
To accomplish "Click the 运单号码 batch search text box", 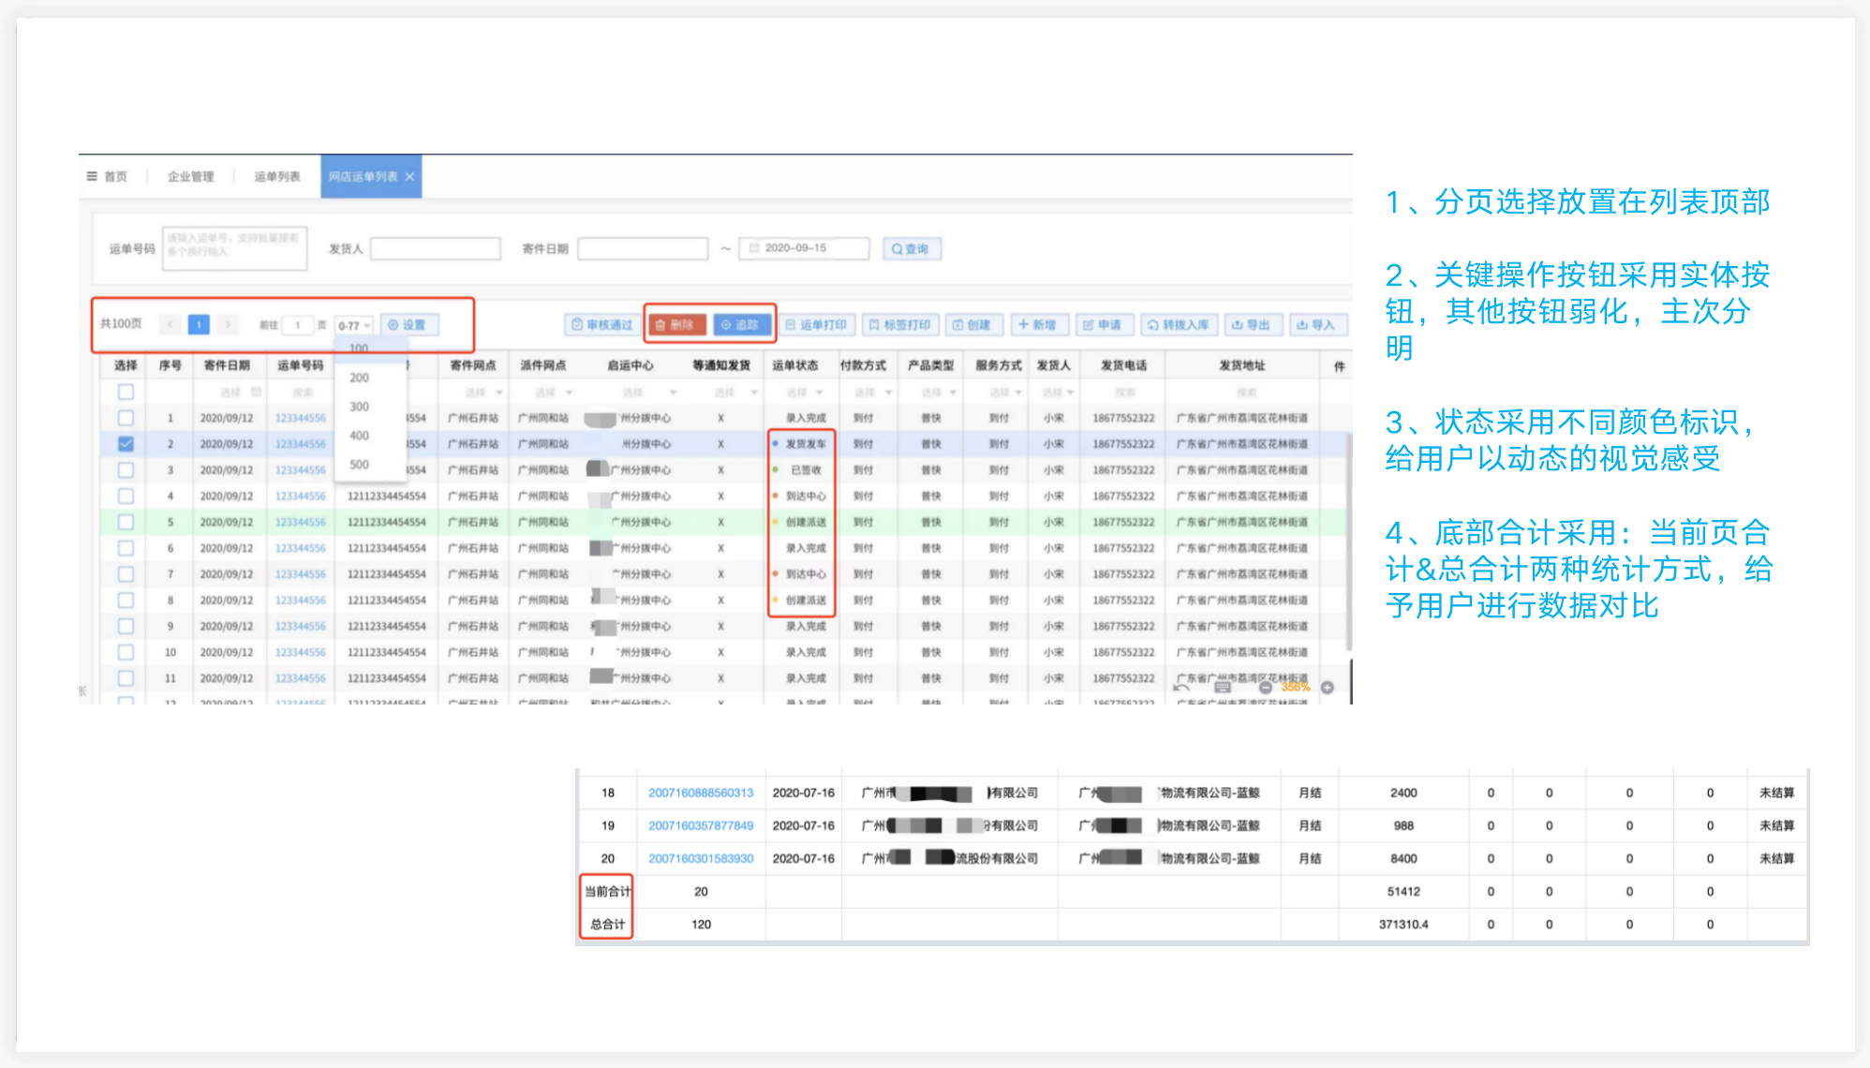I will [234, 248].
